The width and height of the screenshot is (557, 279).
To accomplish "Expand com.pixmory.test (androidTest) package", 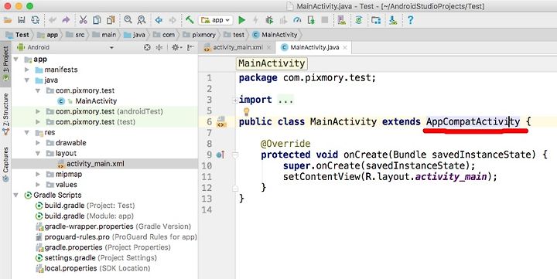I will coord(38,111).
